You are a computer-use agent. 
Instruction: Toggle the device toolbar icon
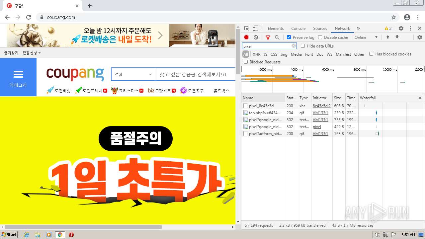coord(255,29)
